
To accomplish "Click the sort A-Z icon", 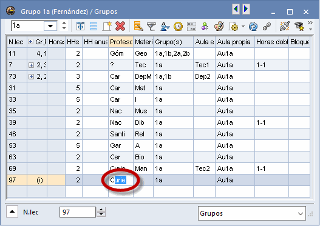I will [x=165, y=27].
